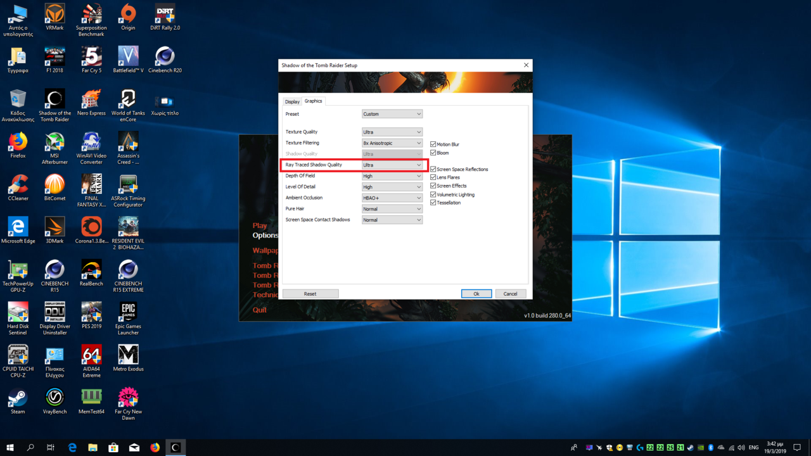
Task: Select the ASRock Timing Configurator icon
Action: coord(128,191)
